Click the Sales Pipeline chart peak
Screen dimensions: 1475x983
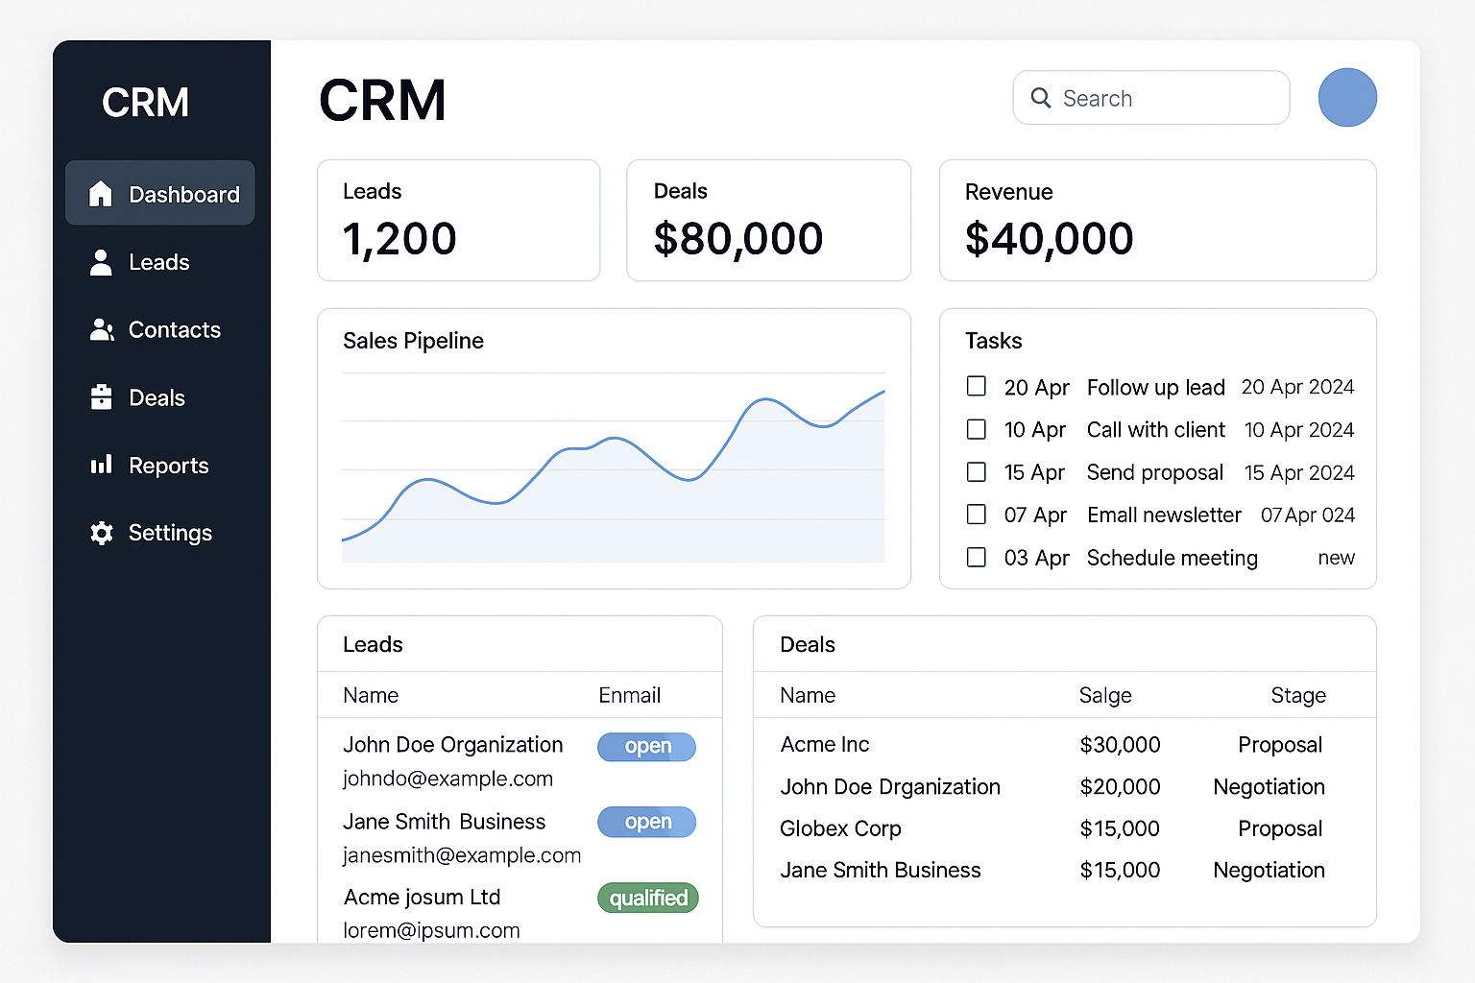pos(766,399)
